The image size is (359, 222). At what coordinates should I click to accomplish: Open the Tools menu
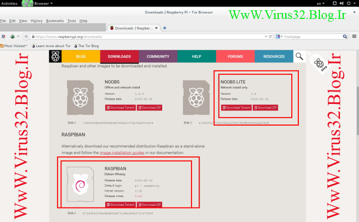coord(72,21)
